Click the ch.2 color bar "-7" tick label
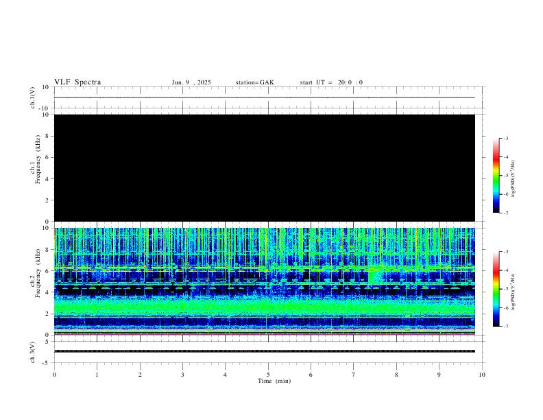543x420 pixels. [x=505, y=327]
